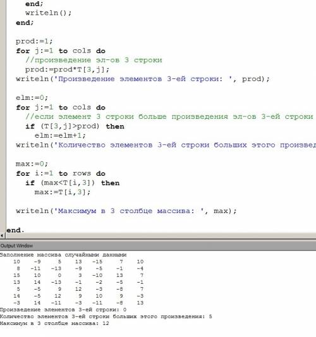Click the editor's horizontal scrollbar track
The height and width of the screenshot is (337, 316).
[x=160, y=236]
